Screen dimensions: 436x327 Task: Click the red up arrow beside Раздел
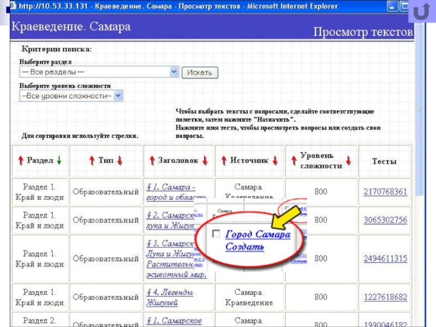coord(21,161)
